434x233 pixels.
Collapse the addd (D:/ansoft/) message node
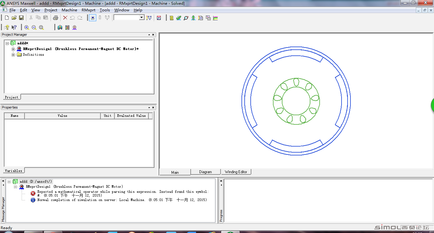pos(9,182)
